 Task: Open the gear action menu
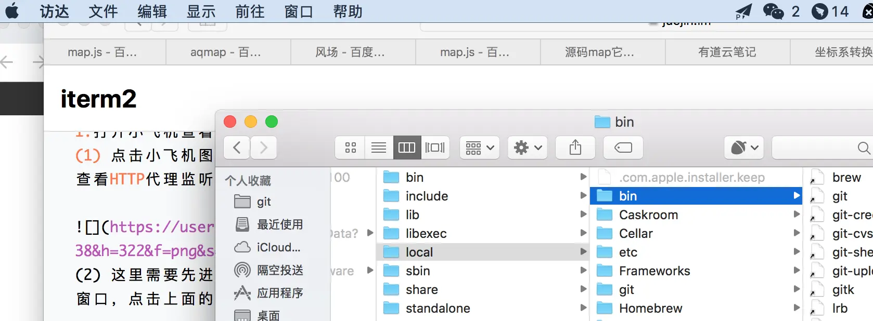[x=528, y=148]
